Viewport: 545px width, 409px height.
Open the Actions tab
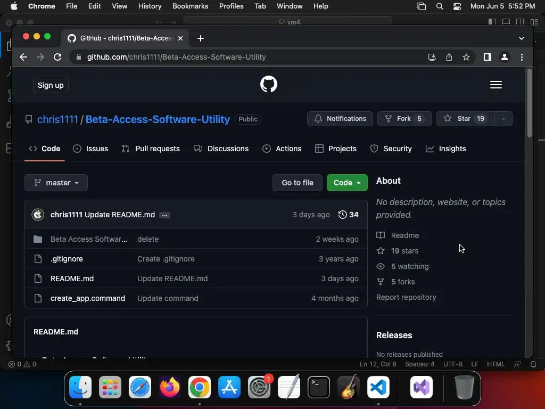tap(282, 149)
